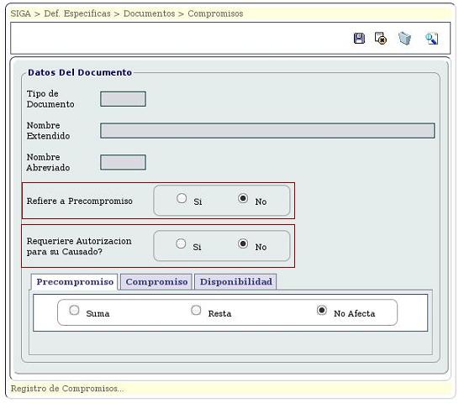Viewport: 459px width, 403px height.
Task: Click the Nombre Extendido text field
Action: [x=267, y=130]
